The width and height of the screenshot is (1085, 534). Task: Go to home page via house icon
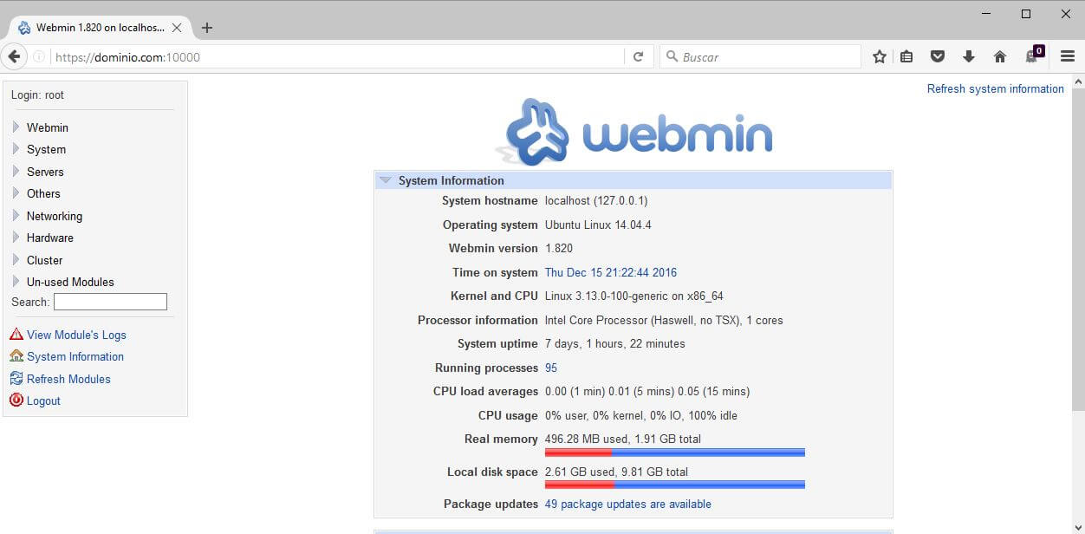(x=1000, y=56)
